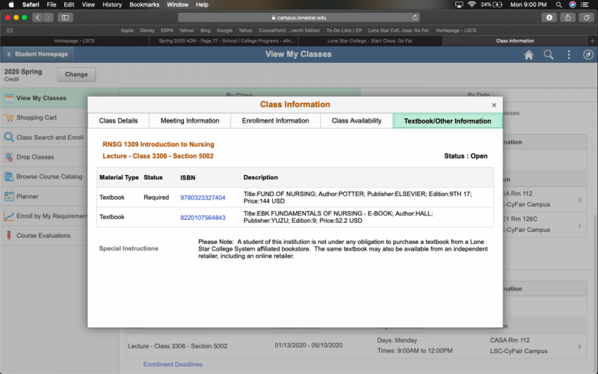Image resolution: width=598 pixels, height=374 pixels.
Task: Open the search magnifier in View My Classes header
Action: tap(549, 55)
